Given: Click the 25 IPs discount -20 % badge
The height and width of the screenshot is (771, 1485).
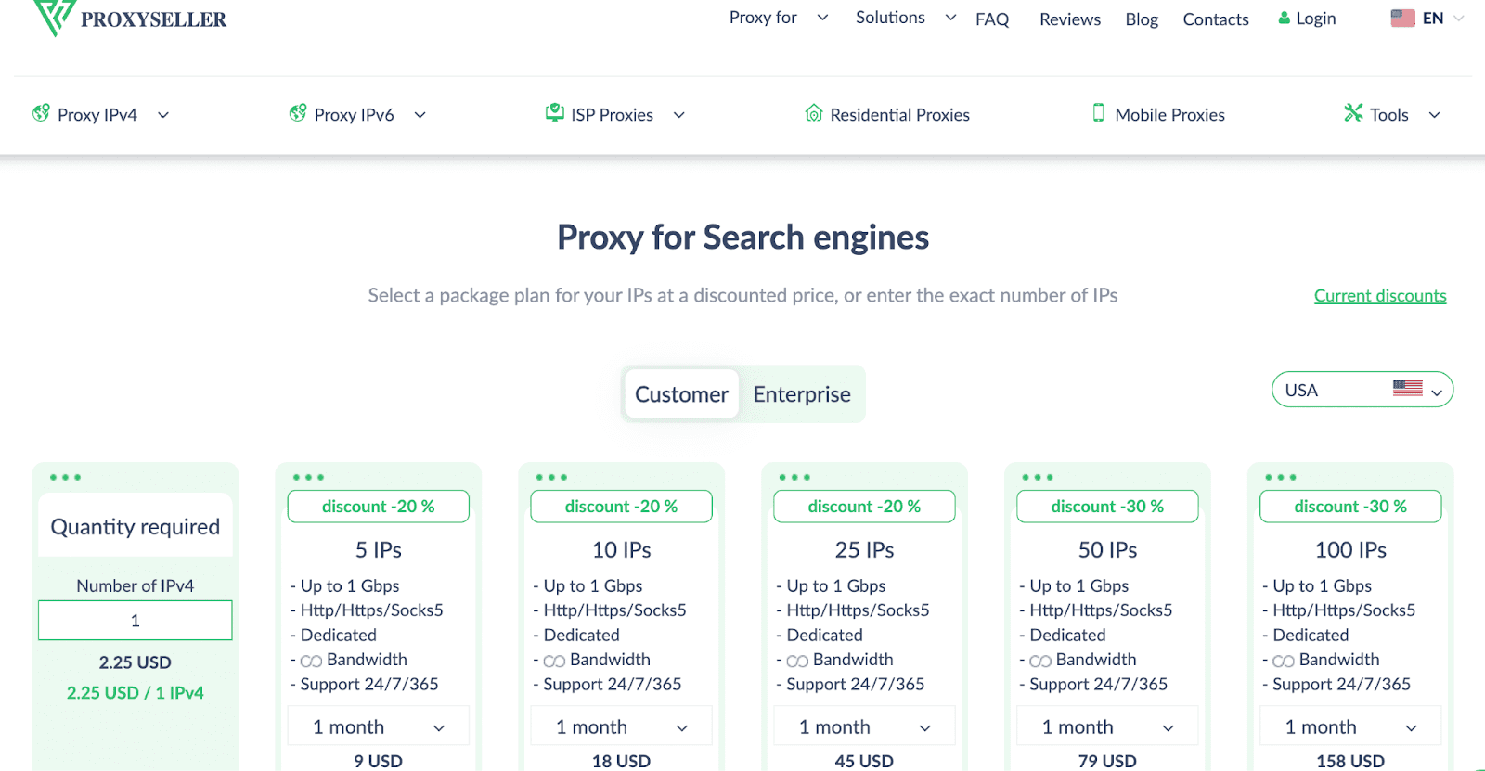Looking at the screenshot, I should coord(865,507).
